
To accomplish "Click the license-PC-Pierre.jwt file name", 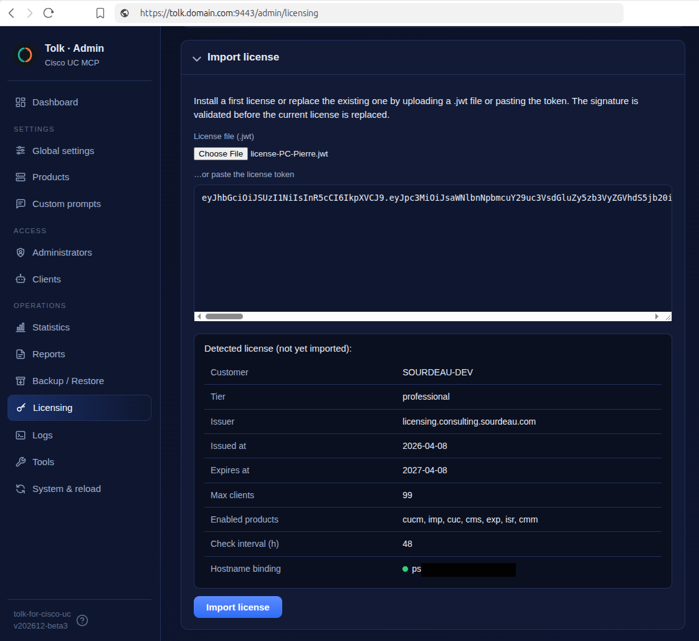I will [289, 154].
